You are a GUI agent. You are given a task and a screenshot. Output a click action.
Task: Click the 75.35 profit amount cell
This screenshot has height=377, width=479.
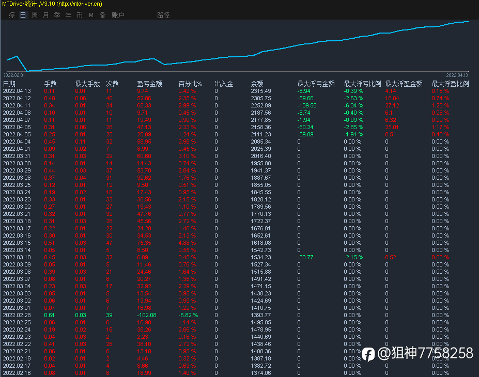pyautogui.click(x=144, y=243)
